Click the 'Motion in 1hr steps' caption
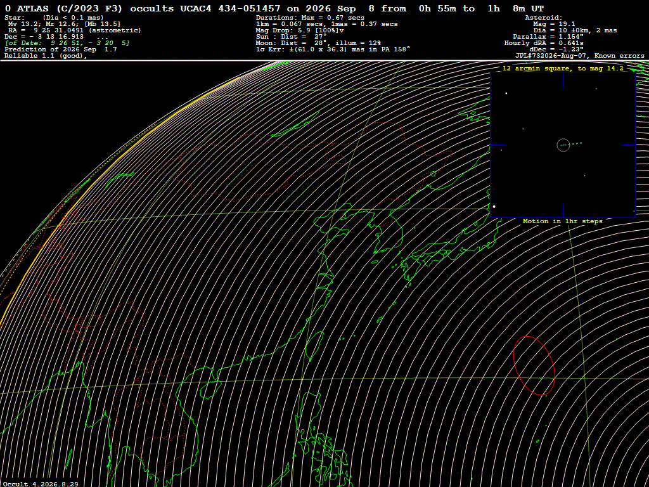 pos(563,221)
